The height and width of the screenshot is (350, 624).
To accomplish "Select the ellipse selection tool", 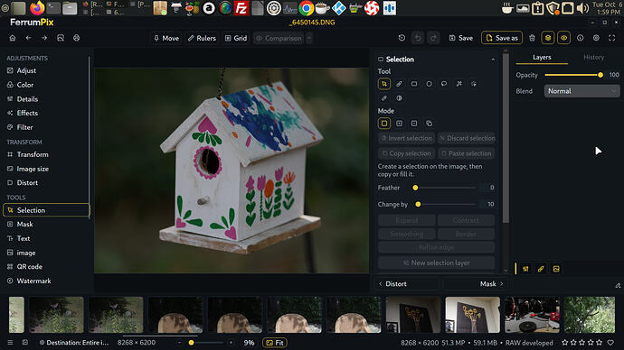I will click(x=429, y=84).
